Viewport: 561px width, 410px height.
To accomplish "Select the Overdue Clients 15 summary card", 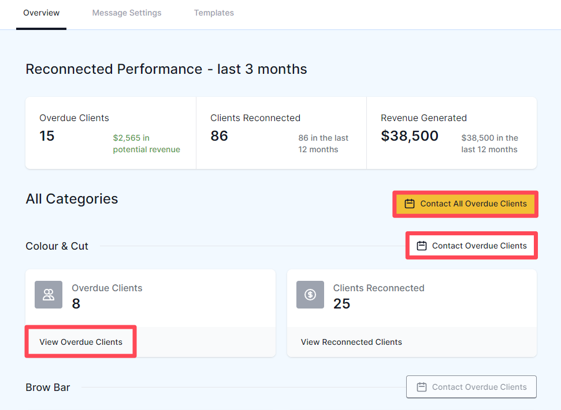I will click(110, 133).
